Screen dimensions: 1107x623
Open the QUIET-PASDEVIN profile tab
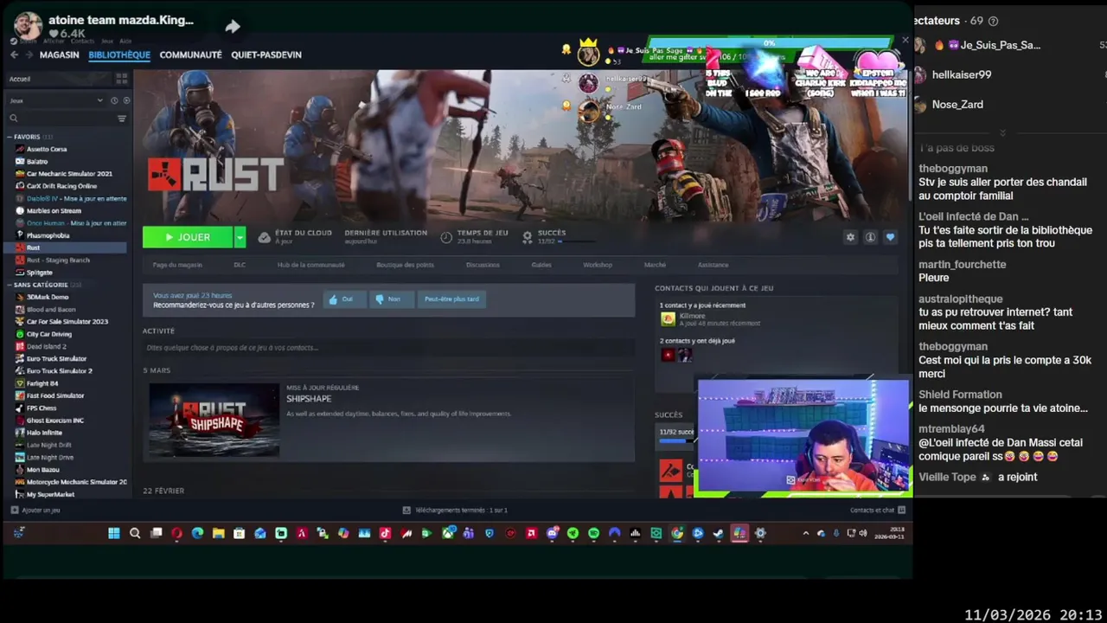coord(266,55)
